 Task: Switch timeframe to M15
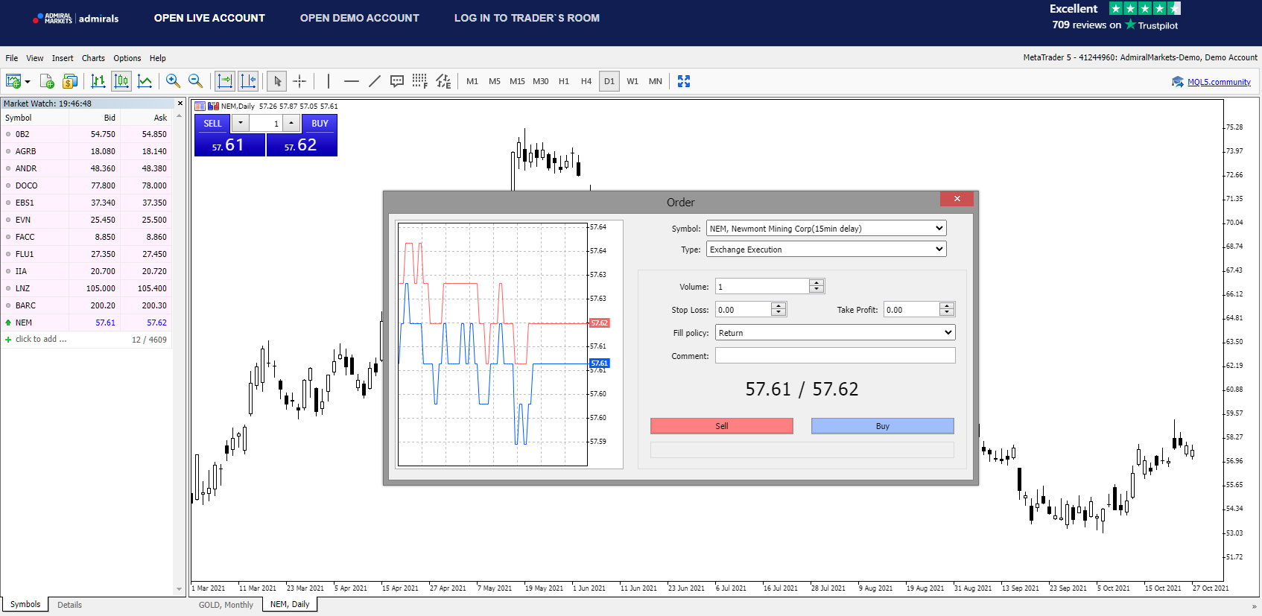pyautogui.click(x=517, y=81)
